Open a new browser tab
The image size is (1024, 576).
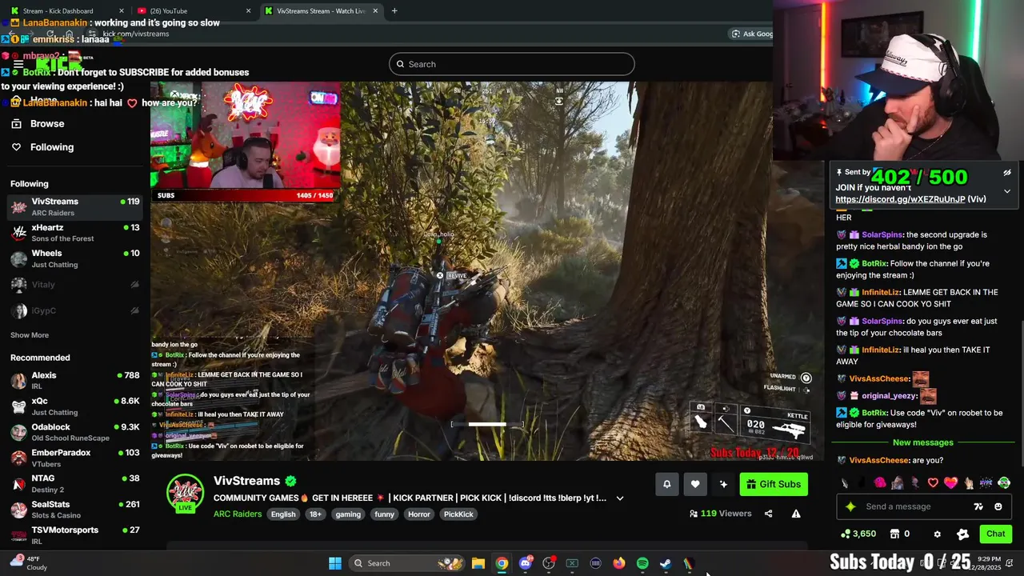point(394,11)
